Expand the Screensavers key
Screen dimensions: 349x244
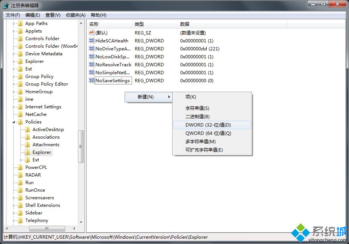click(14, 198)
